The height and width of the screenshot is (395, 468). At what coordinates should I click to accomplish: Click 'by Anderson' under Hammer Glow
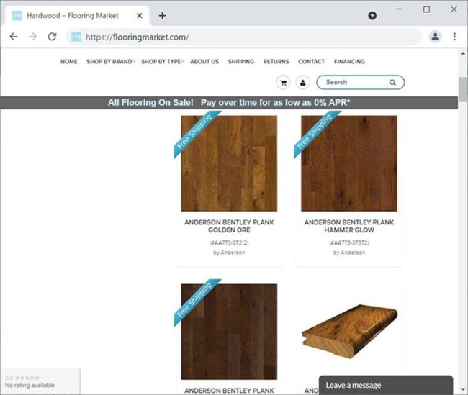349,253
